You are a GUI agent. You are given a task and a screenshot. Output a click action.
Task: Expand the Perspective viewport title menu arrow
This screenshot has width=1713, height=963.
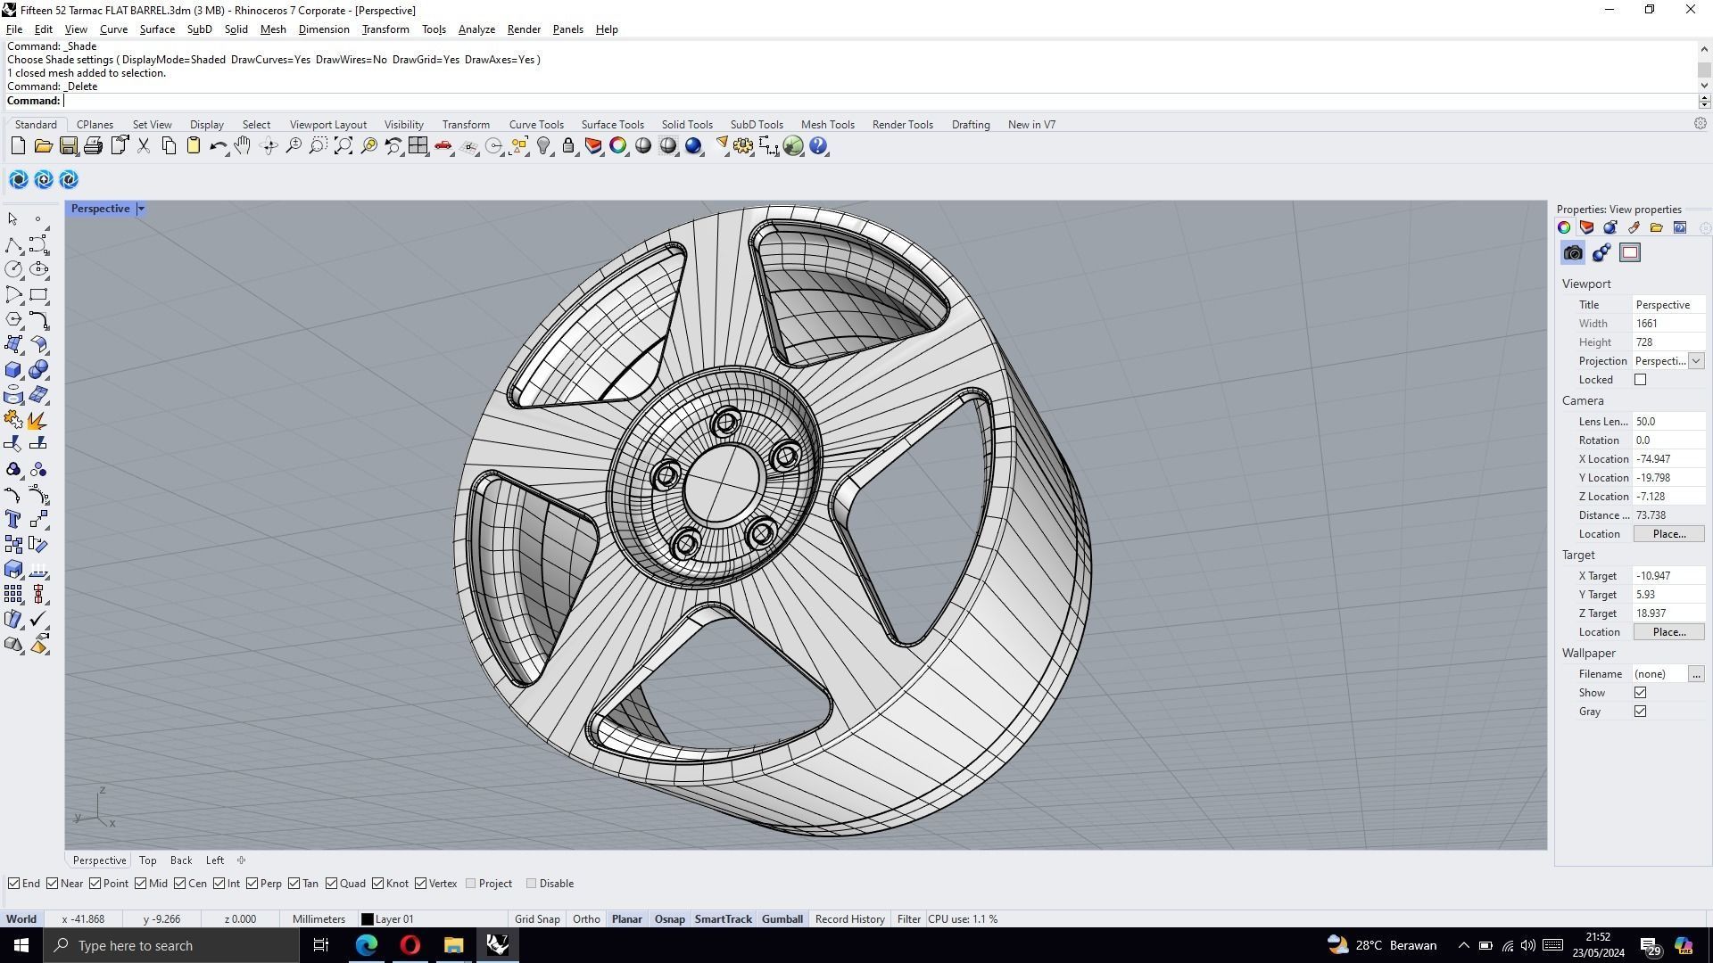point(141,209)
